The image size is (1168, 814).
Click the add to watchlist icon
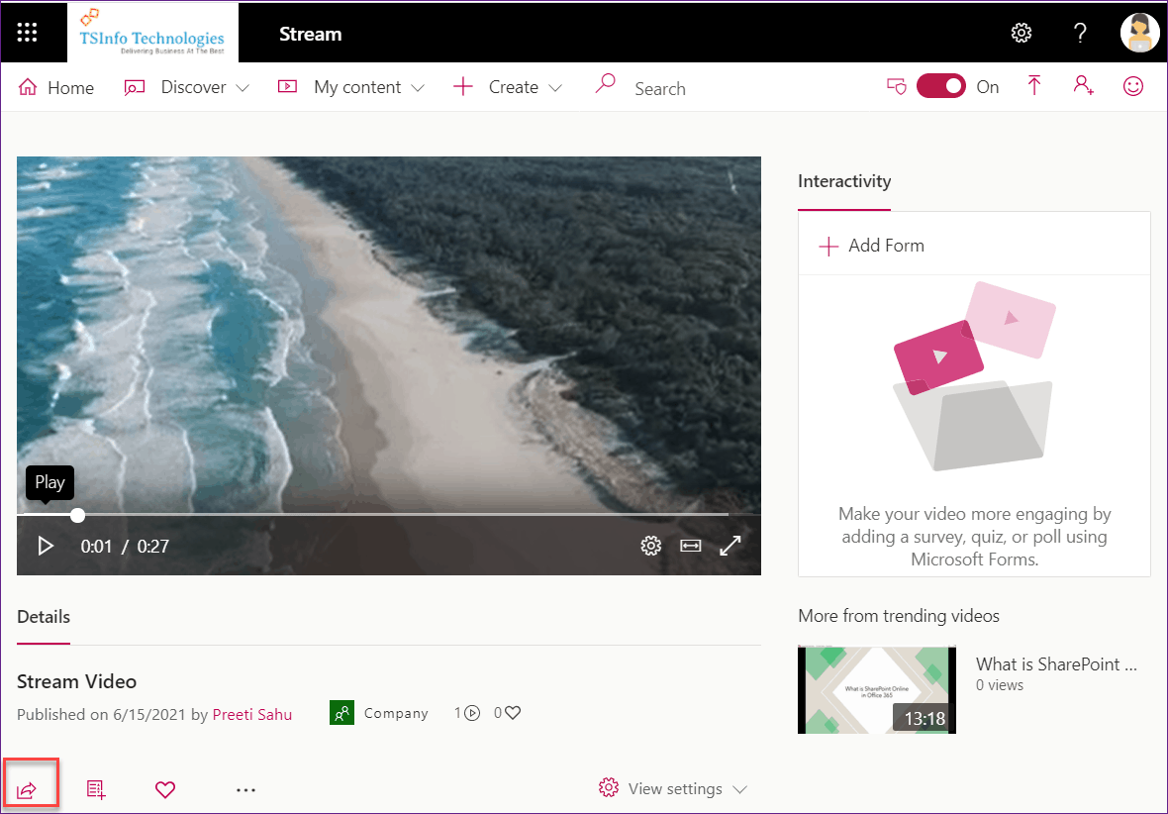pos(96,789)
